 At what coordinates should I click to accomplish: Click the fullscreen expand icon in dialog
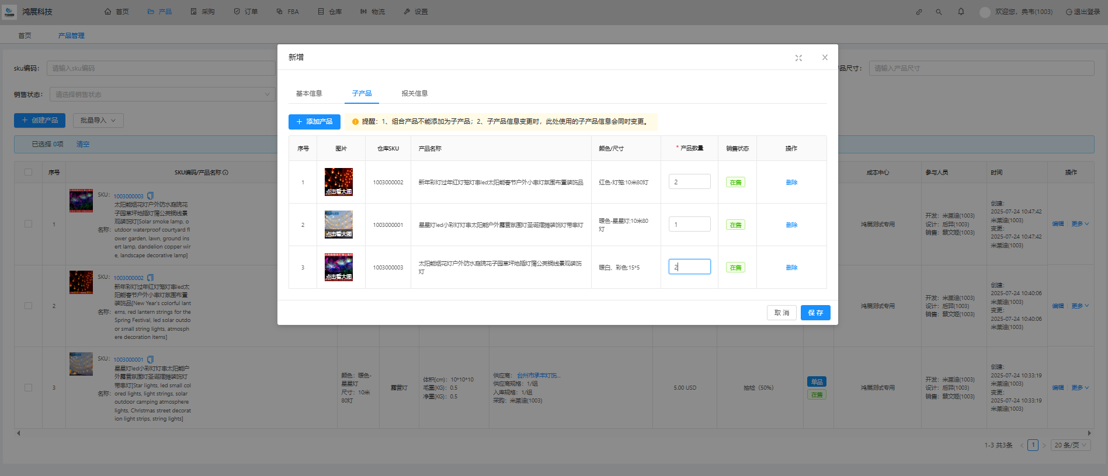(798, 58)
